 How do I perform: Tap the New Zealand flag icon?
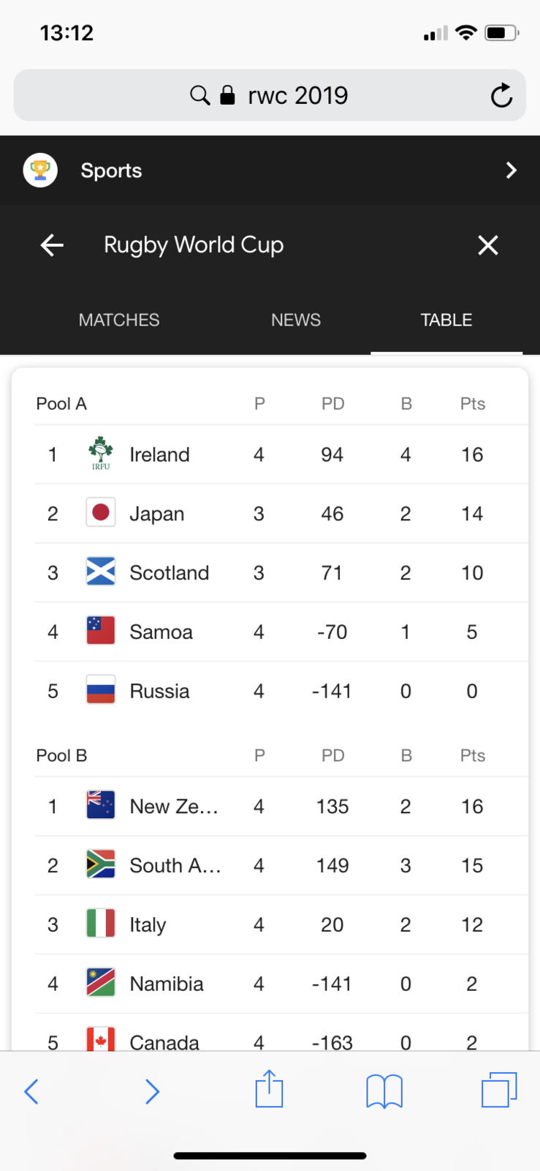coord(101,807)
